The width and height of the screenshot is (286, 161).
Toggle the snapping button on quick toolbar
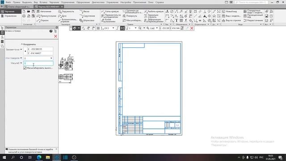pyautogui.click(x=75, y=28)
